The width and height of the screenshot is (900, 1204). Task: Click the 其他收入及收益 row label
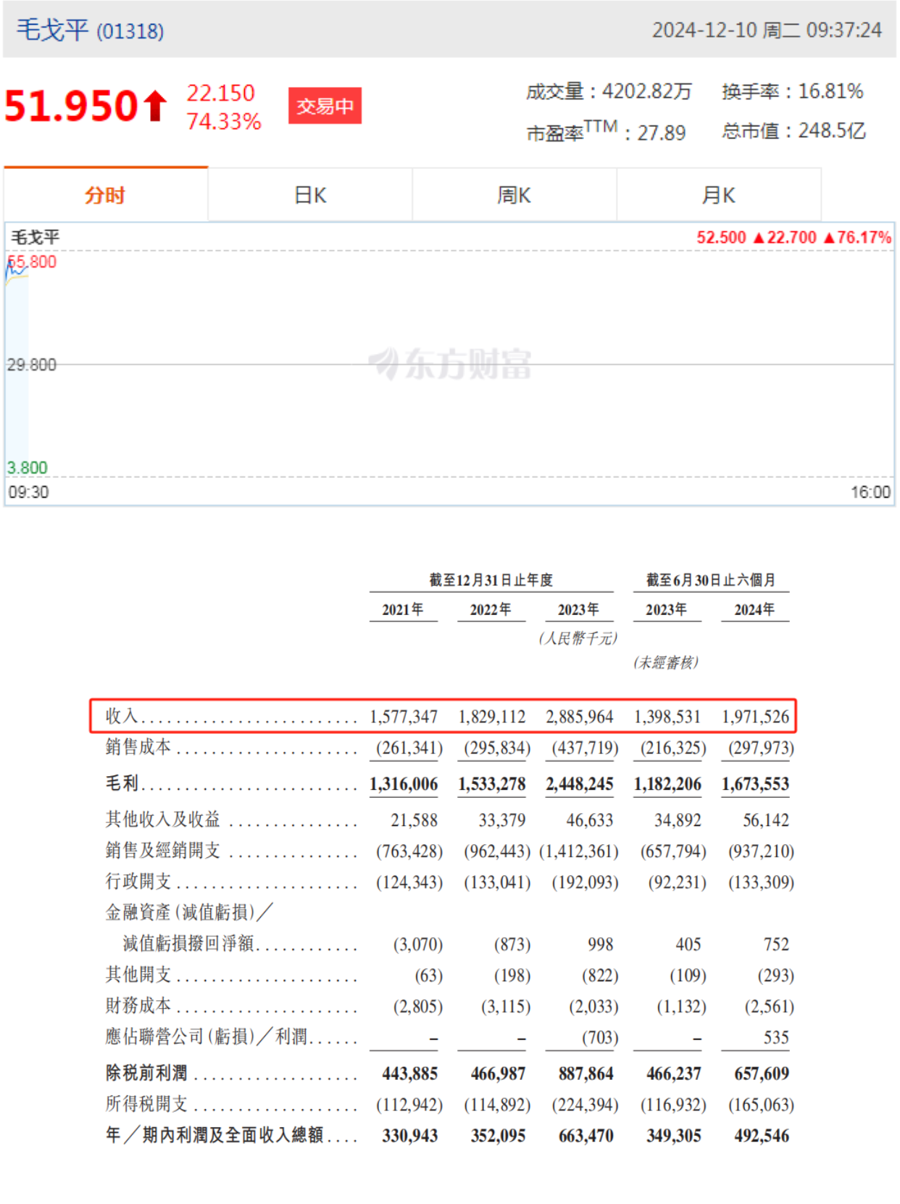[163, 820]
